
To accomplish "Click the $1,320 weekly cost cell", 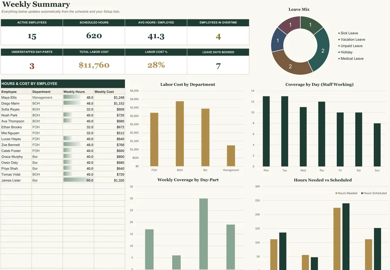I will 110,180.
